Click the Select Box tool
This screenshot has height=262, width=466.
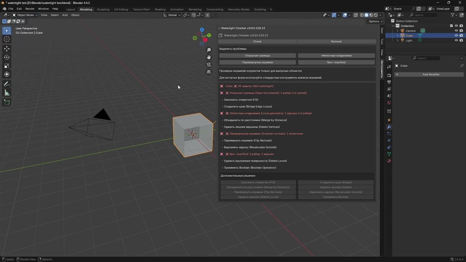[x=7, y=31]
